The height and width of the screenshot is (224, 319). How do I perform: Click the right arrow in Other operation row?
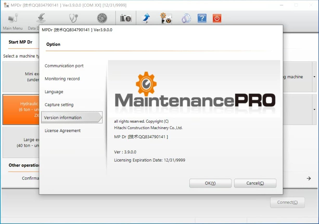tap(309, 178)
